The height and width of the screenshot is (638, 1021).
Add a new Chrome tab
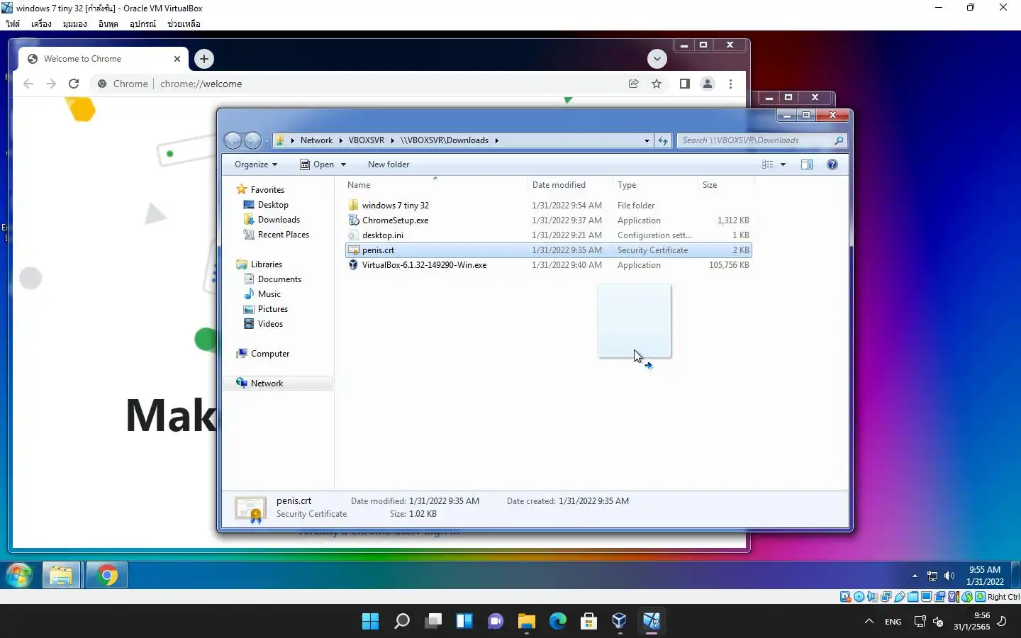[x=204, y=59]
